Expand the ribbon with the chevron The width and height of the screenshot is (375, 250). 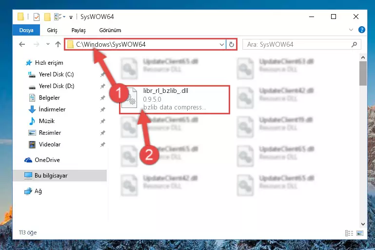(351, 30)
